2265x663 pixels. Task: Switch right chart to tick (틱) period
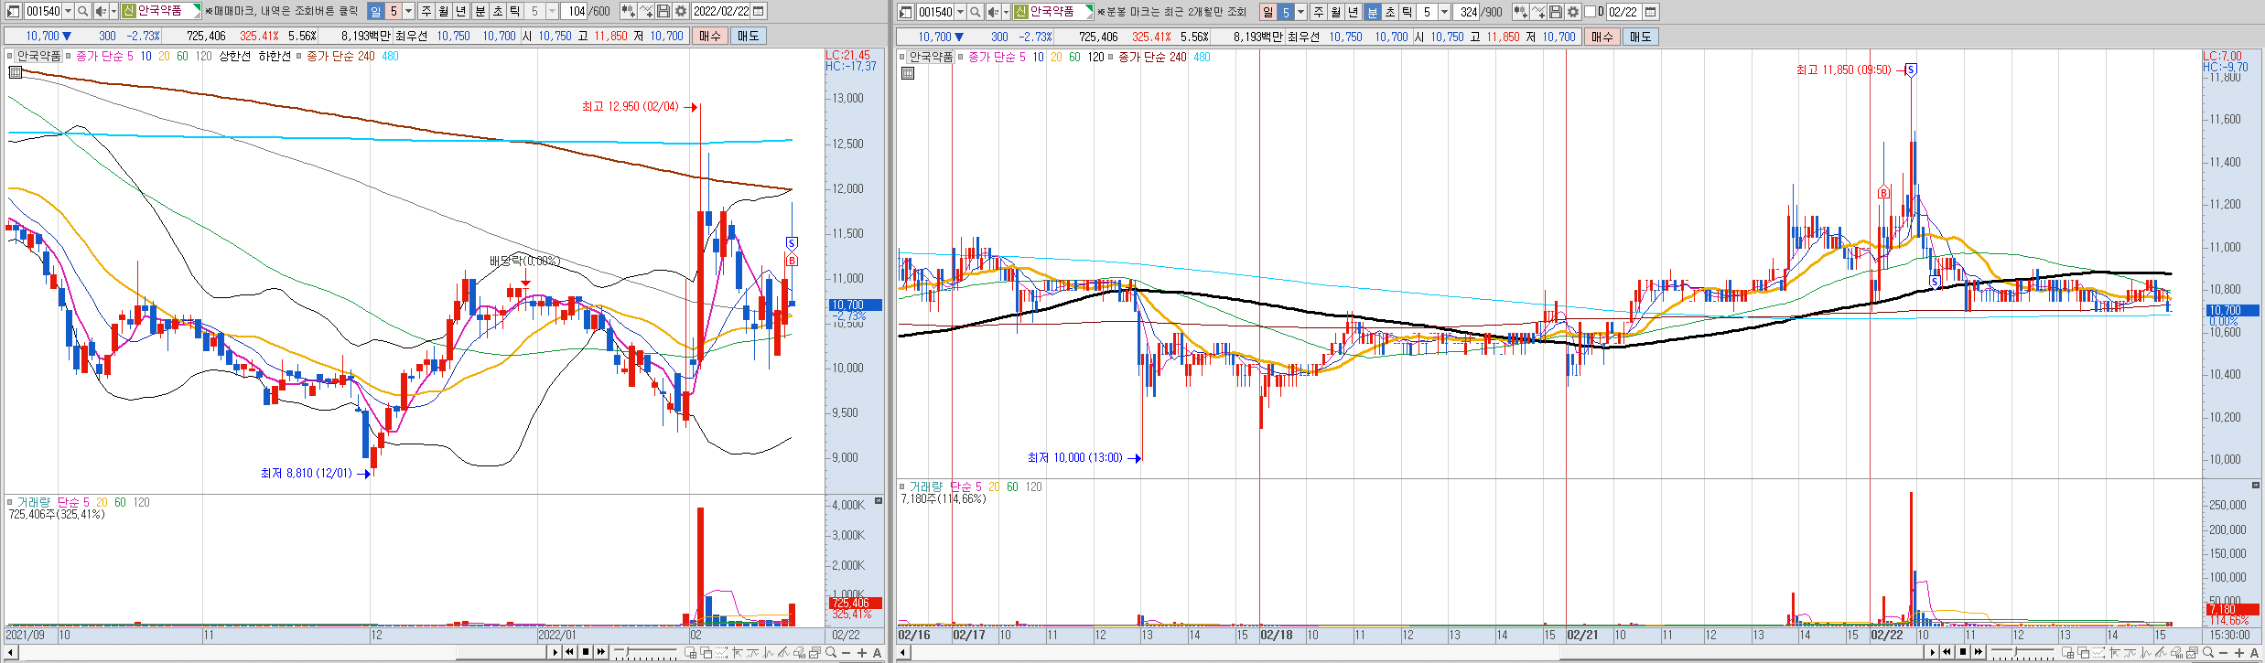pyautogui.click(x=1408, y=12)
